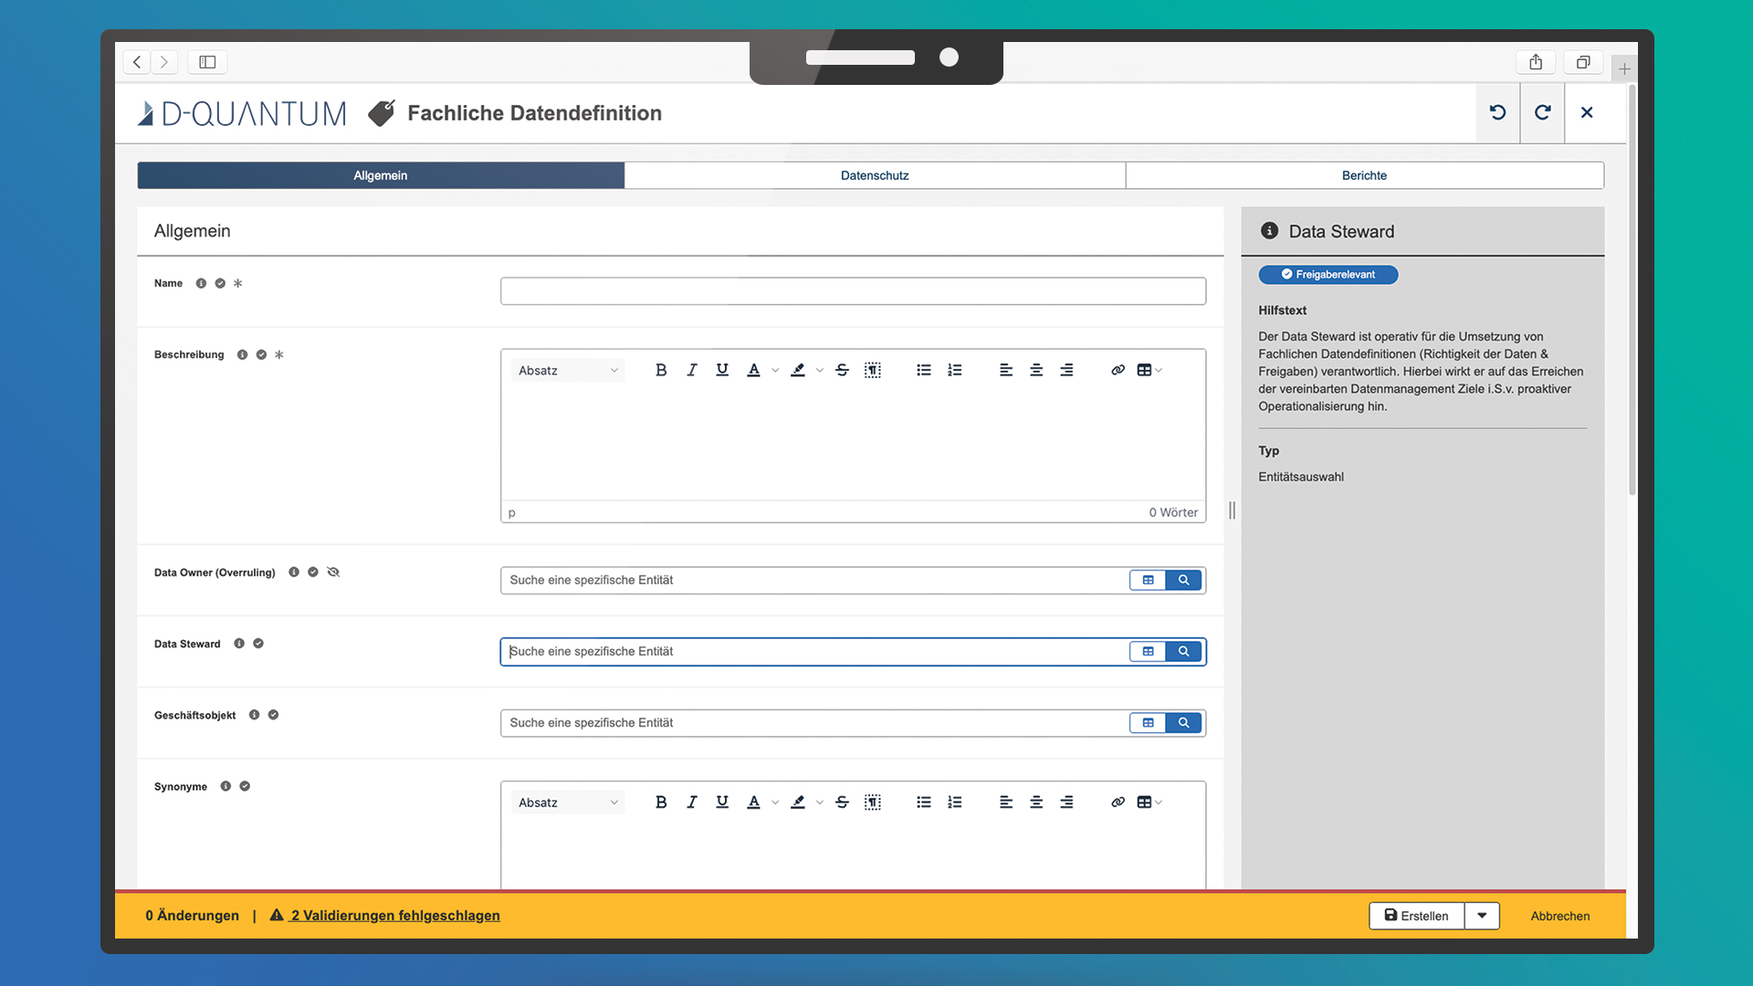Click checkmark icon next to the Synonyme label
This screenshot has height=986, width=1753.
245,786
